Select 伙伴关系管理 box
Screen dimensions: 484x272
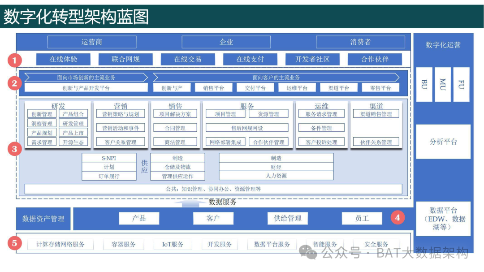[x=376, y=142]
